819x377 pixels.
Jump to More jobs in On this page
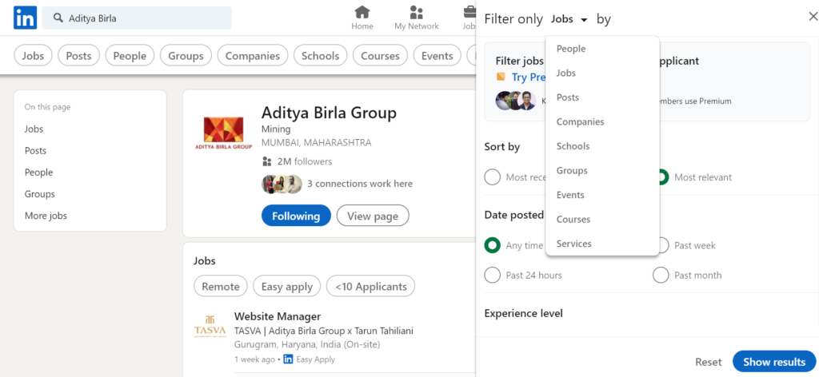(x=46, y=216)
